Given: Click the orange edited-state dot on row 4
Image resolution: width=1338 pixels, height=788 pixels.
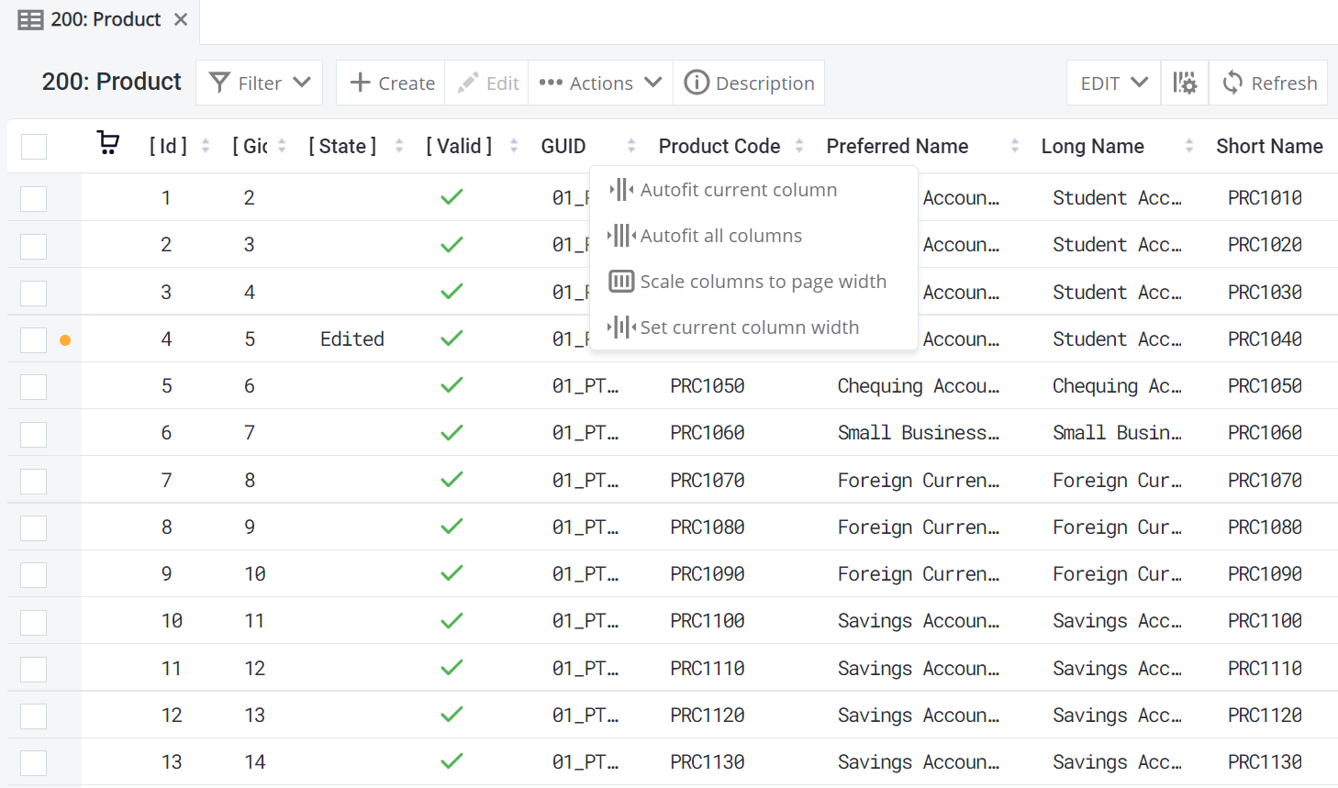Looking at the screenshot, I should 65,339.
